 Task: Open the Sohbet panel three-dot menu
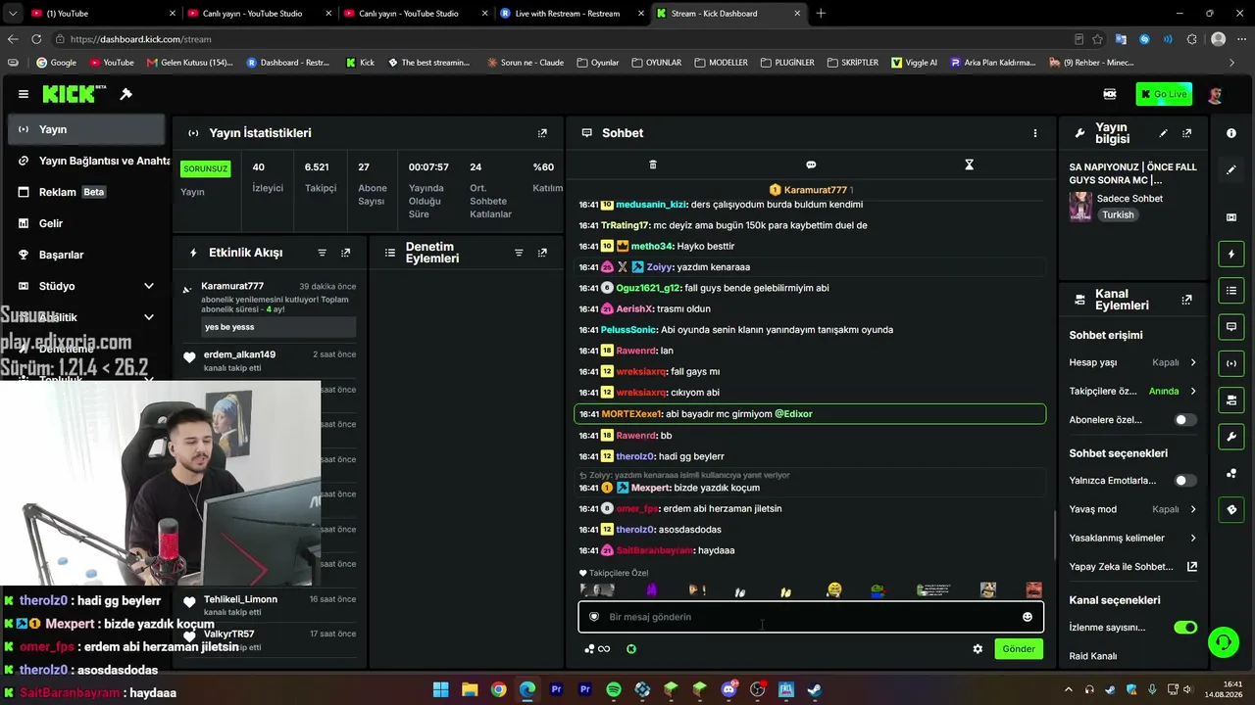[1034, 133]
